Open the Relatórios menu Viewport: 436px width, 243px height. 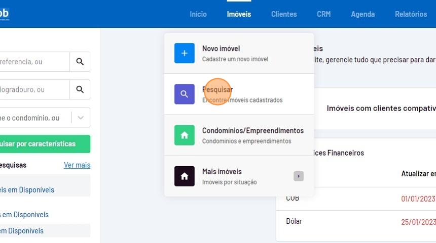click(411, 14)
